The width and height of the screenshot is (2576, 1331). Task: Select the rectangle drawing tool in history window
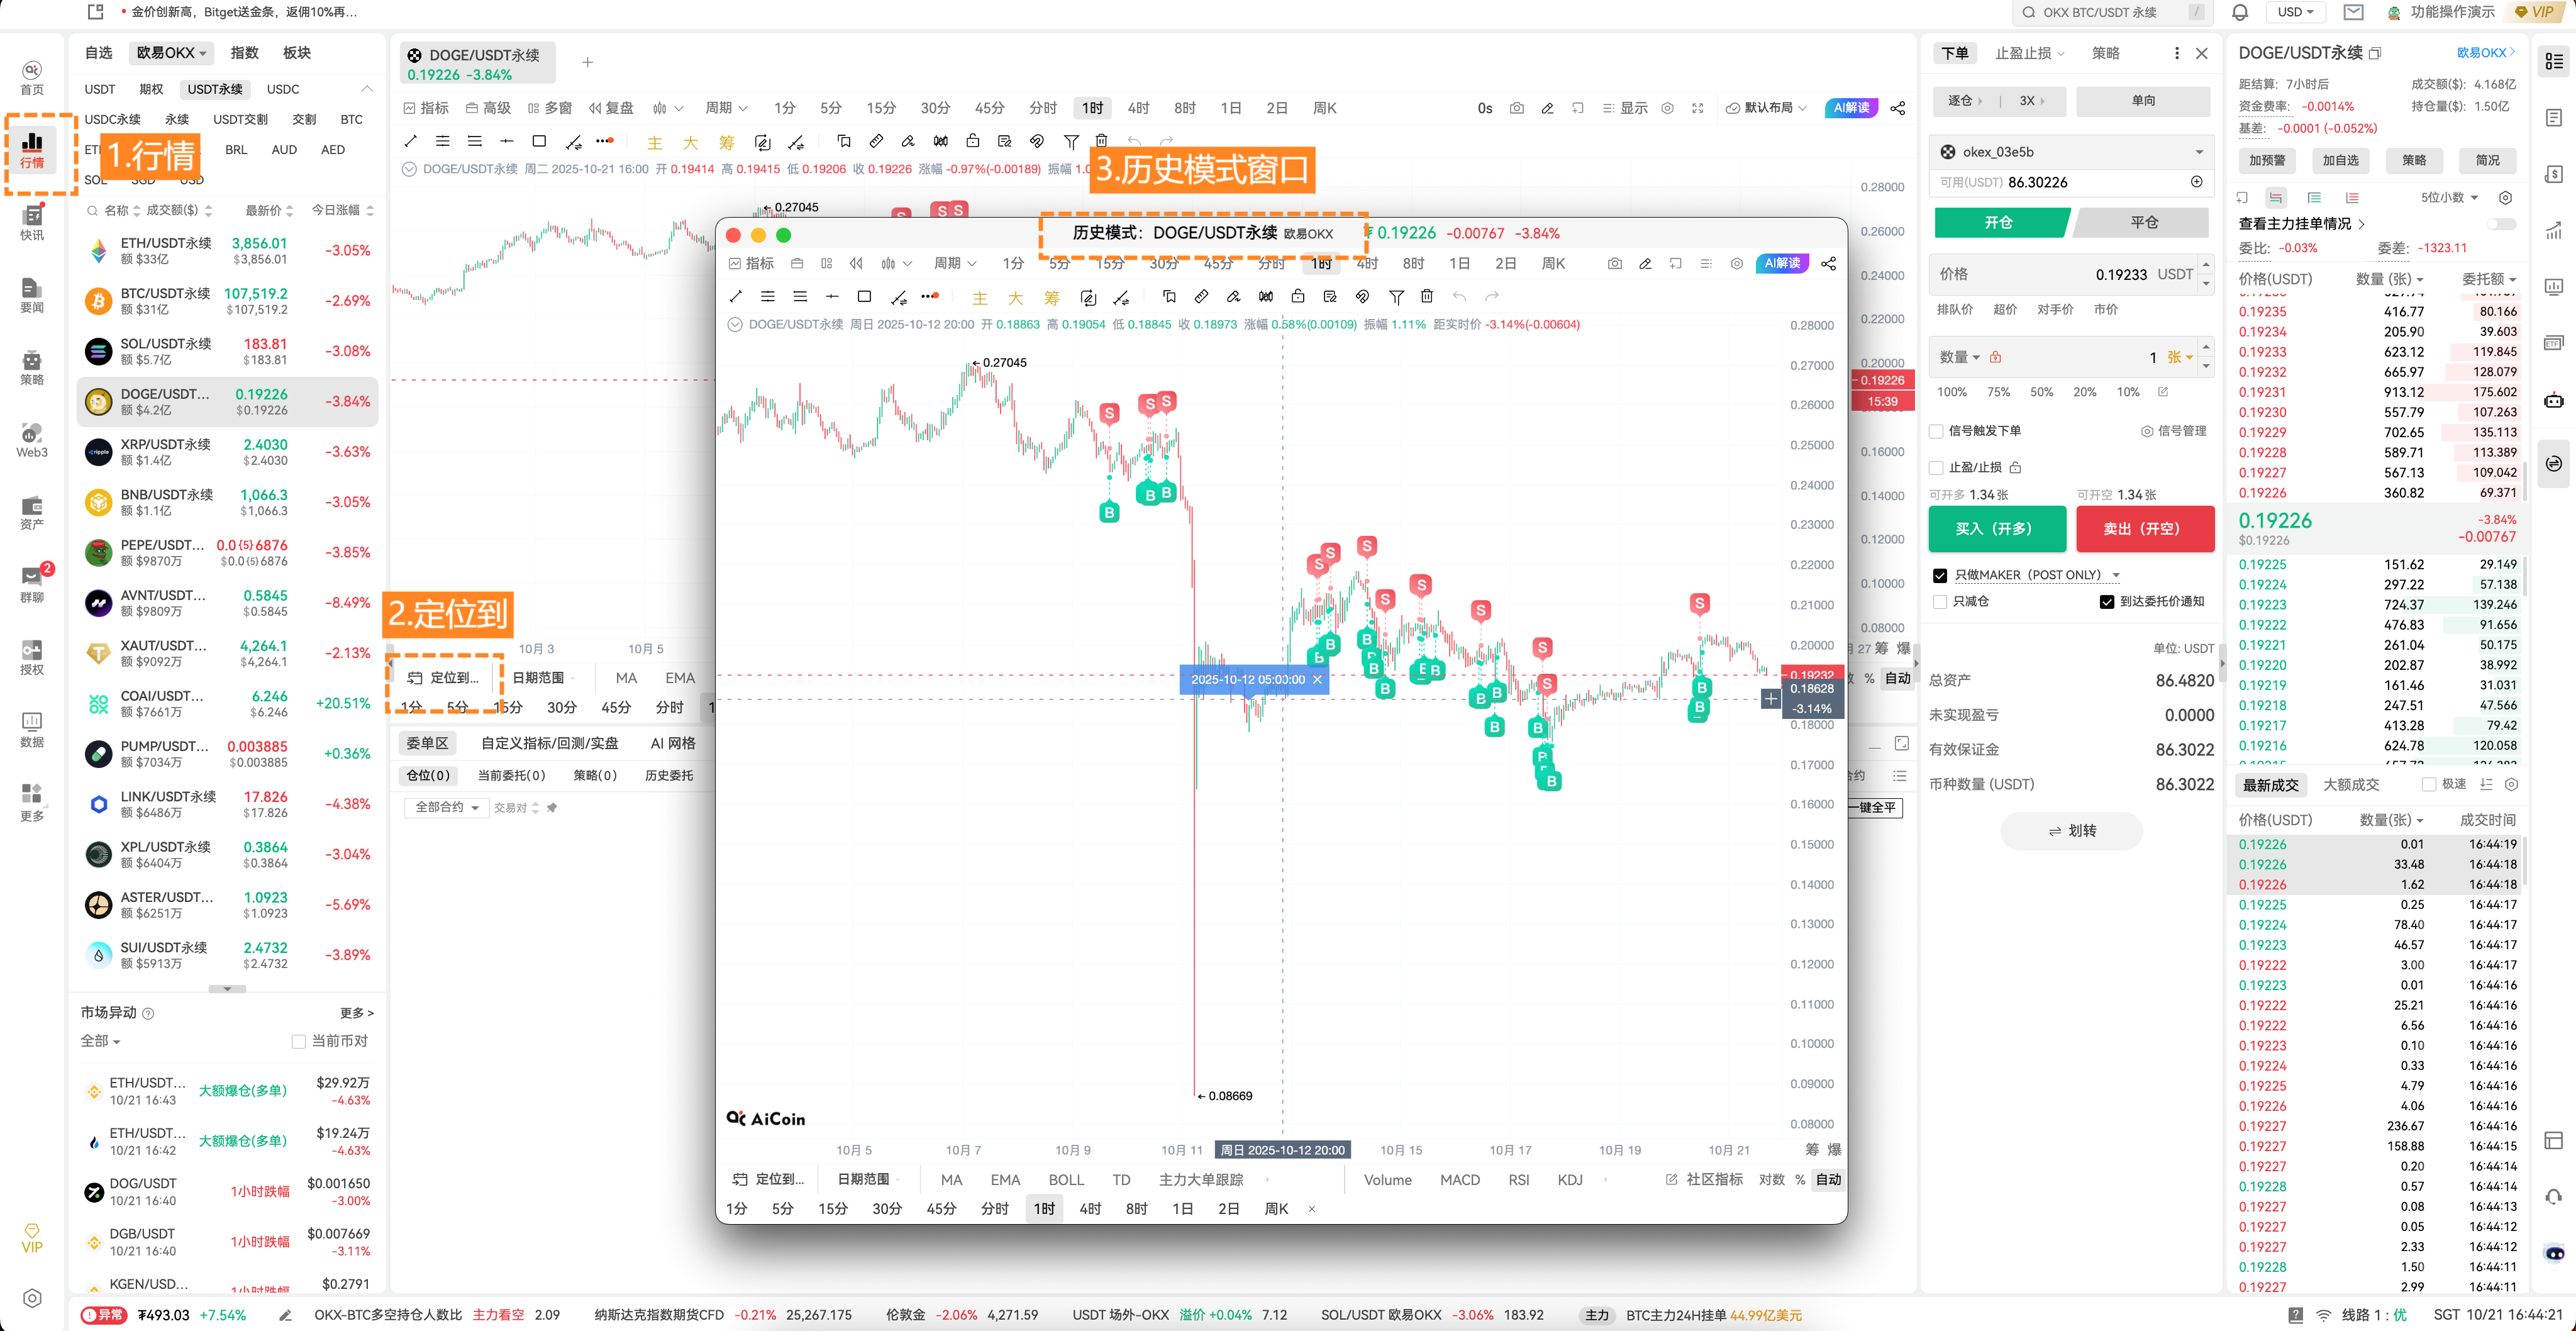[864, 297]
